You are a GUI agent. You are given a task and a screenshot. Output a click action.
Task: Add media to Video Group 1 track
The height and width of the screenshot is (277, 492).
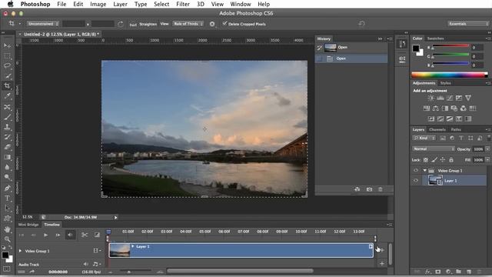(x=382, y=250)
